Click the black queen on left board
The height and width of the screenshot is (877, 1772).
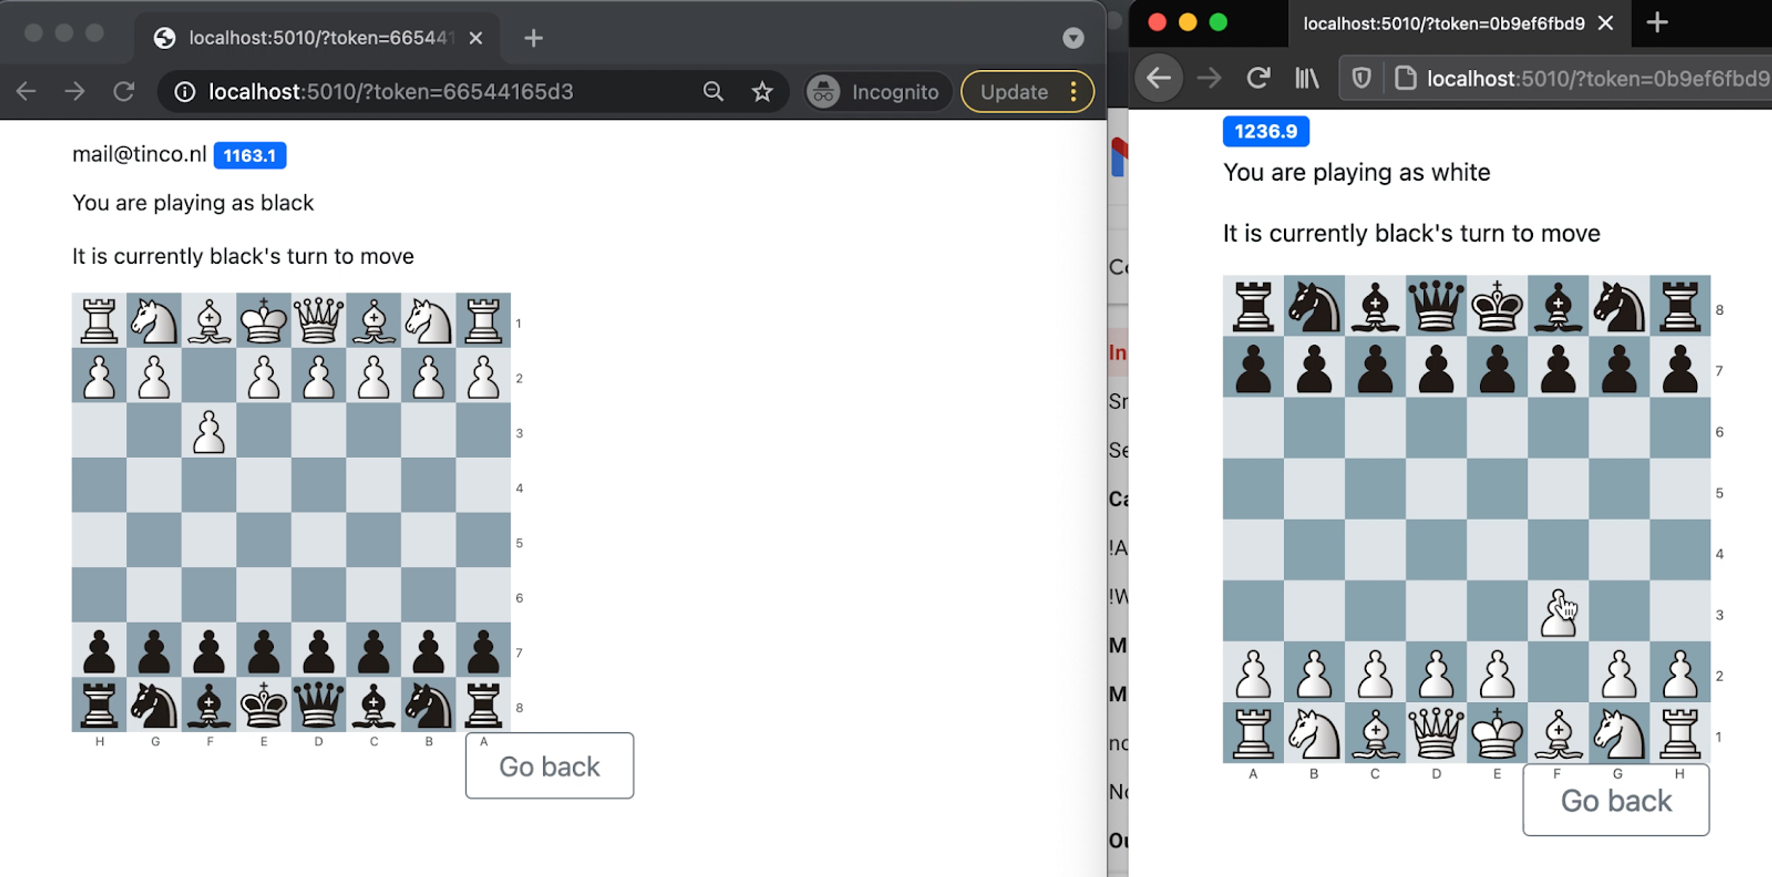pos(318,705)
